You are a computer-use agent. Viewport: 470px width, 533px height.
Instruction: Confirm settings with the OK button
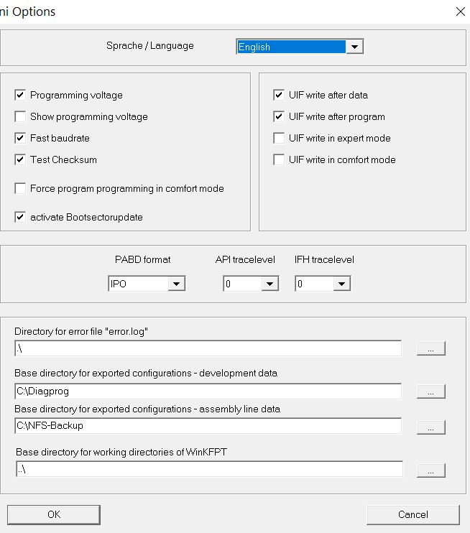click(54, 514)
